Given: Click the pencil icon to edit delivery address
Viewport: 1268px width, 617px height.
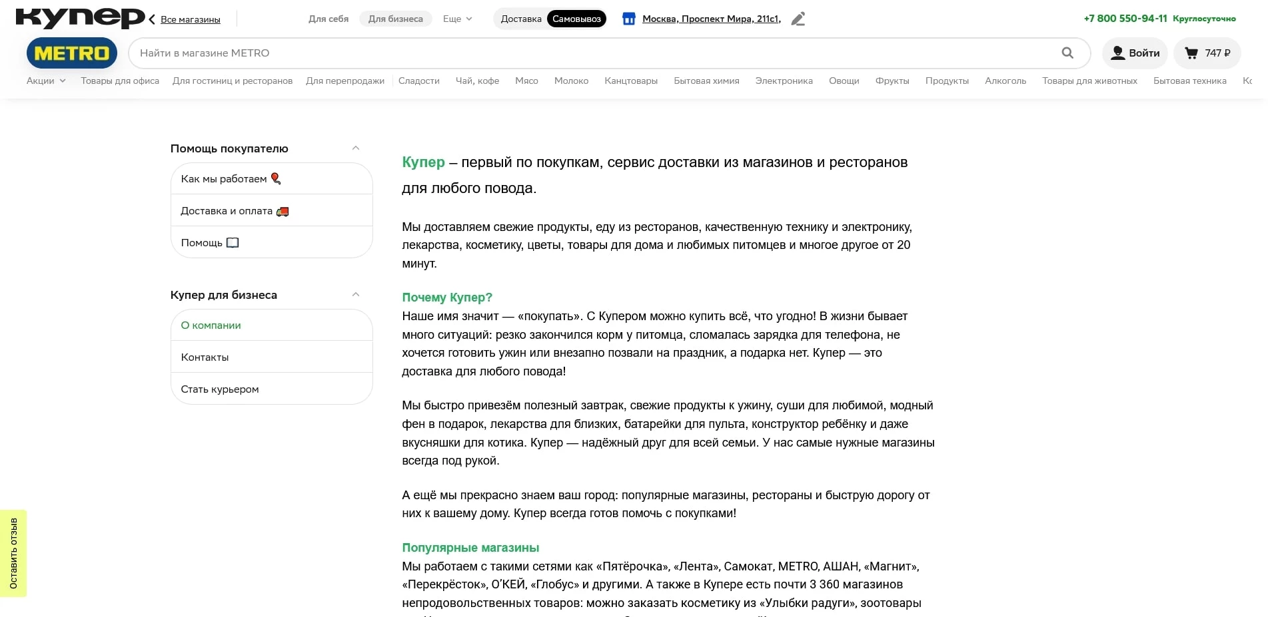Looking at the screenshot, I should click(x=798, y=19).
